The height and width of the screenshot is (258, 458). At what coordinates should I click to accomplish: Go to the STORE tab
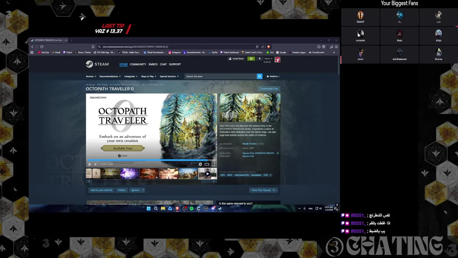pos(123,64)
